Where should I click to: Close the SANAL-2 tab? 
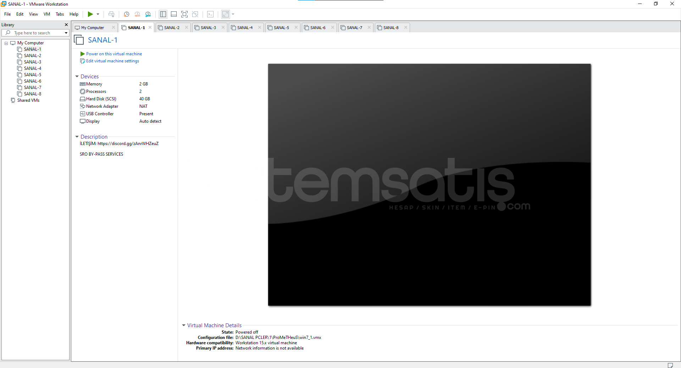tap(187, 27)
